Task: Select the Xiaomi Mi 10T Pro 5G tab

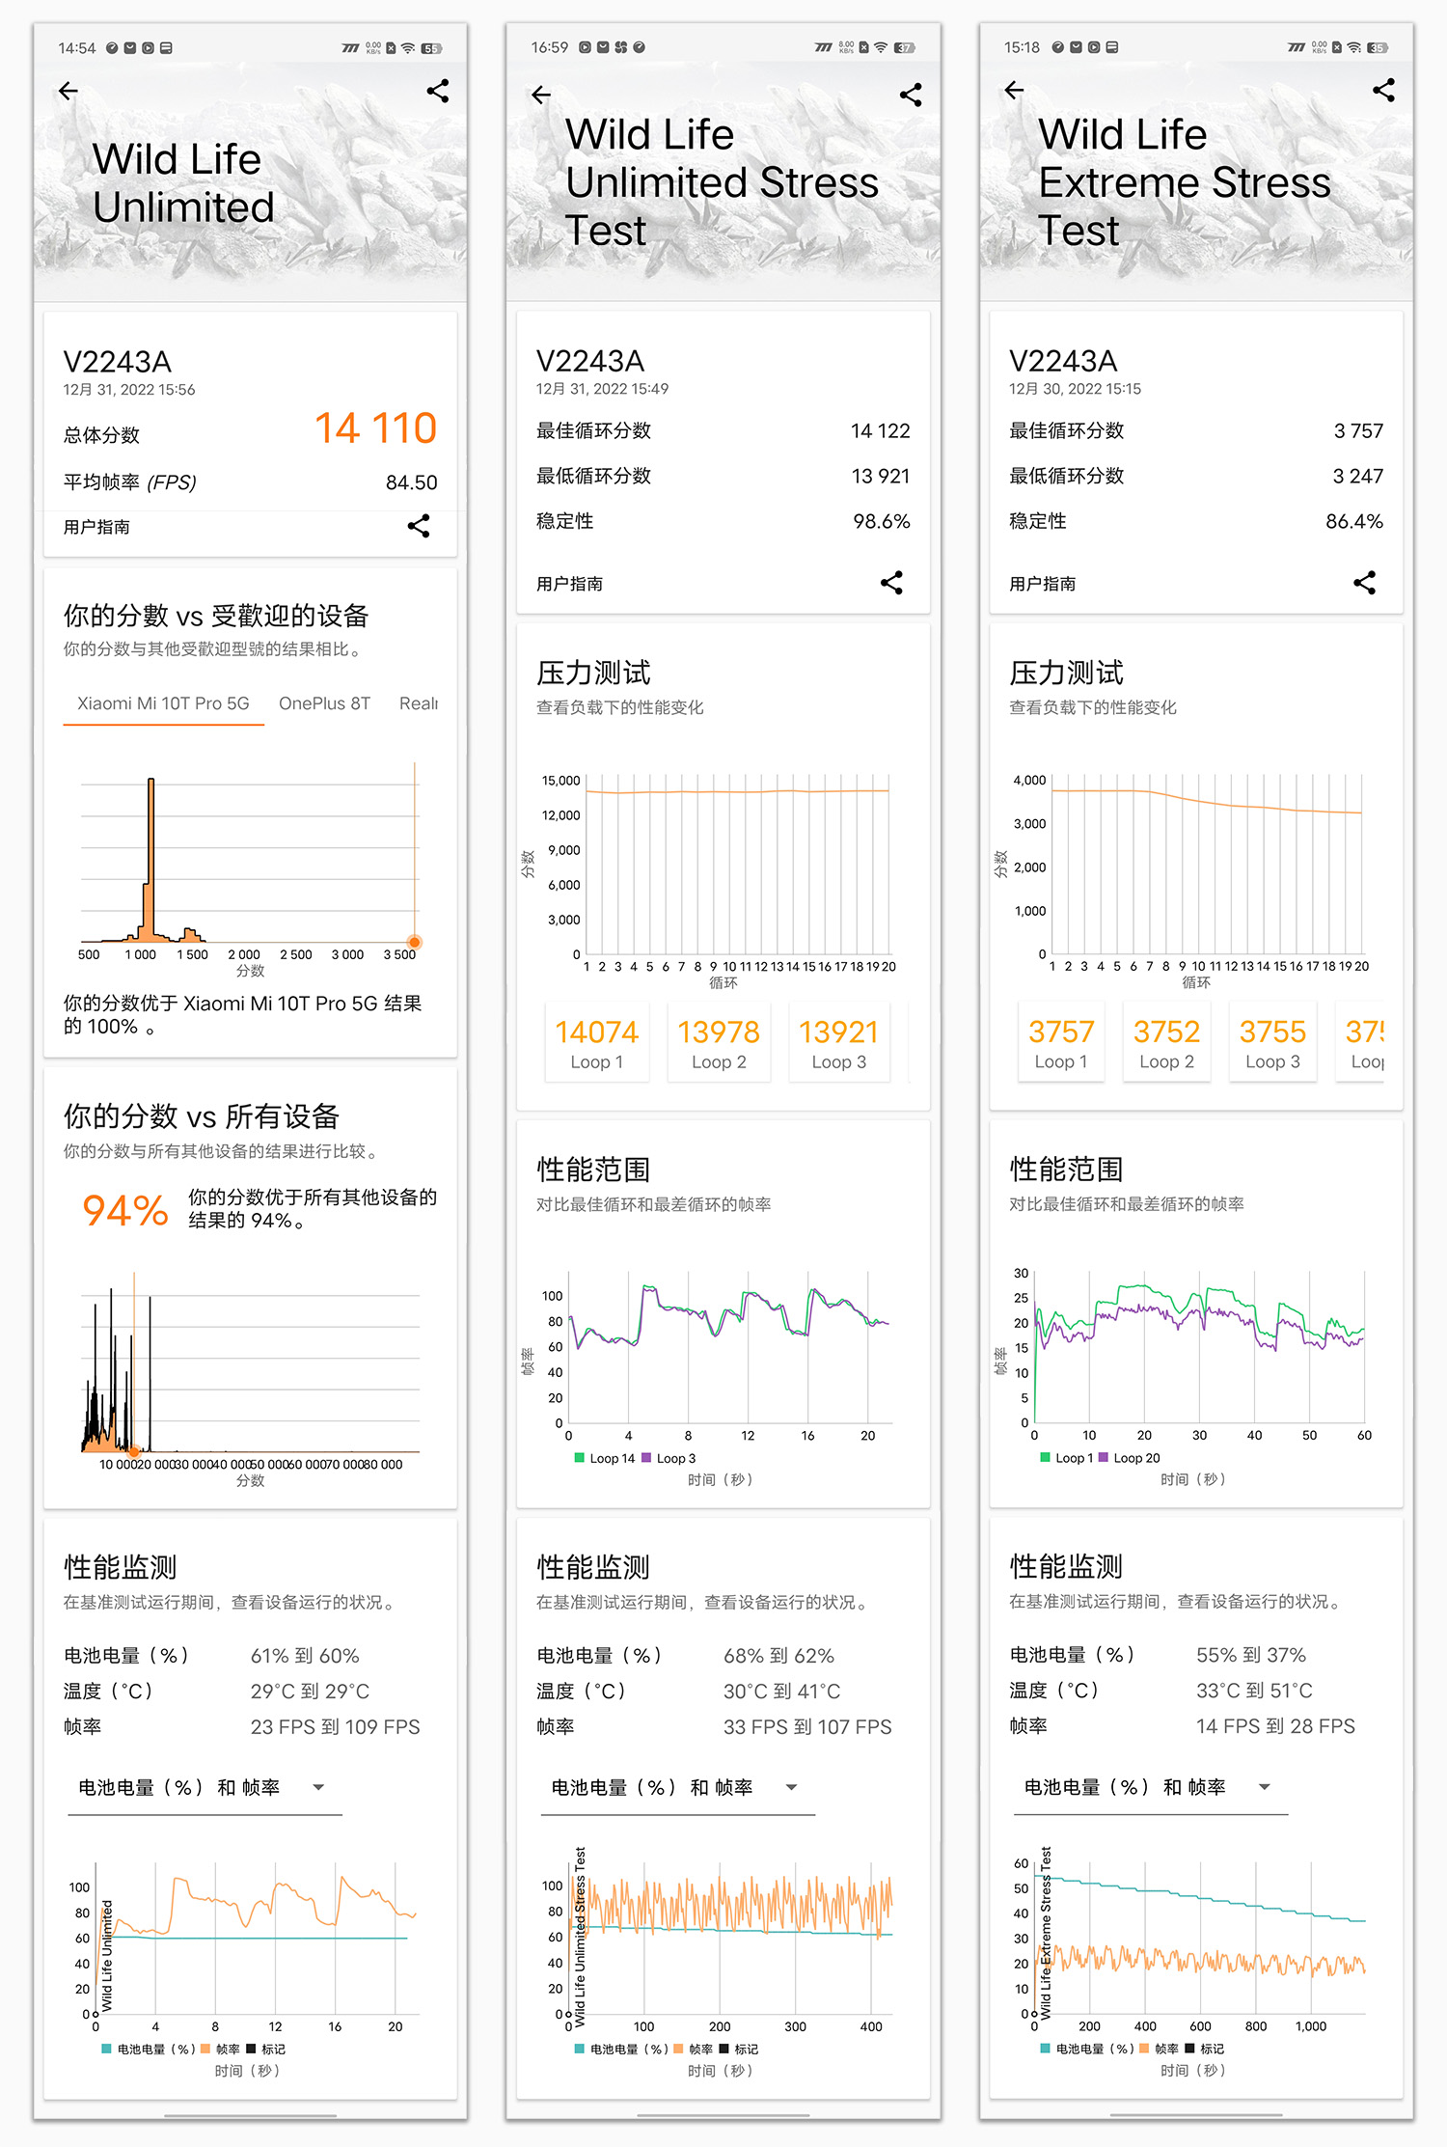Action: click(163, 703)
